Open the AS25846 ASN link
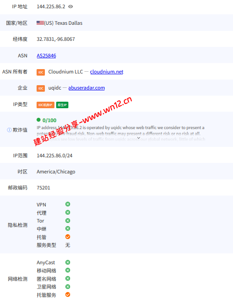The image size is (233, 299). pyautogui.click(x=46, y=56)
